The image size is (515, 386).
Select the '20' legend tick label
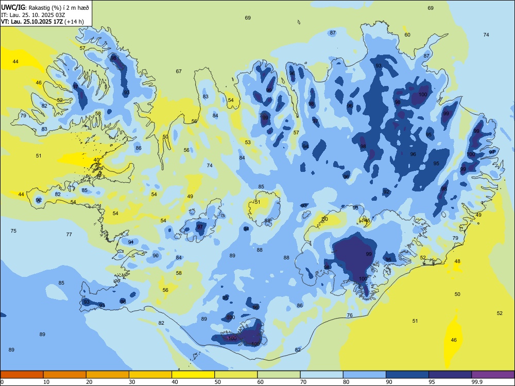[89, 382]
